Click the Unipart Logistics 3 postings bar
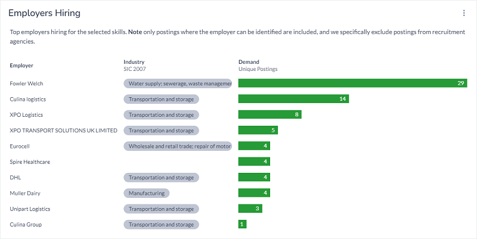The width and height of the screenshot is (477, 239). click(250, 209)
